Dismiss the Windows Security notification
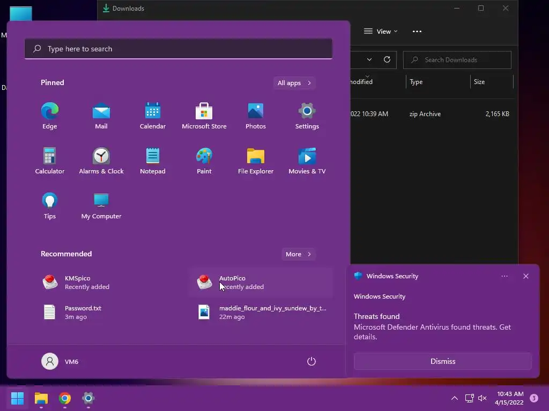Screen dimensions: 549x411 442,361
